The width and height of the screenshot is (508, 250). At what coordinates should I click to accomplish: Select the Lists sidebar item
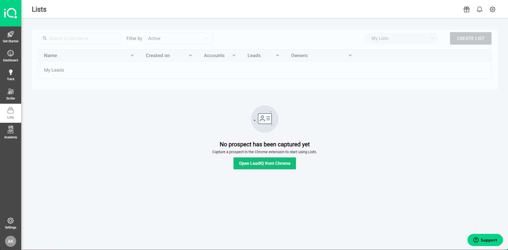pos(11,113)
